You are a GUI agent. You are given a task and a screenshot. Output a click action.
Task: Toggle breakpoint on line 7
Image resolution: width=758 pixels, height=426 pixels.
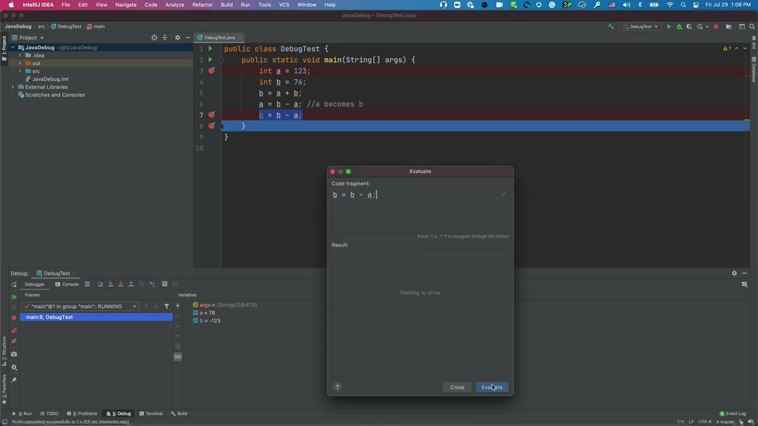(x=211, y=115)
